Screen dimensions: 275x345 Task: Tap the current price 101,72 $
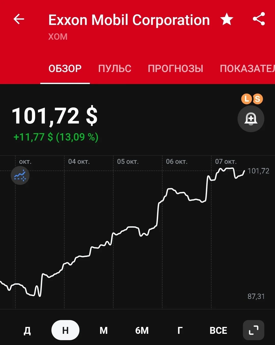pyautogui.click(x=55, y=116)
